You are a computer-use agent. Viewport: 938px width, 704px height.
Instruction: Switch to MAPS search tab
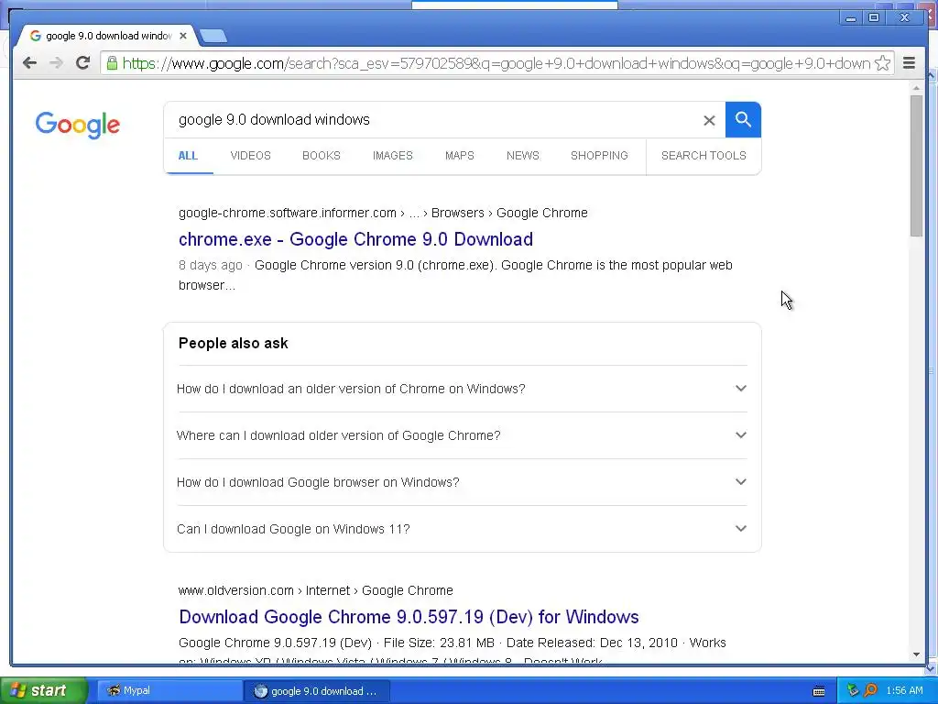pos(460,156)
